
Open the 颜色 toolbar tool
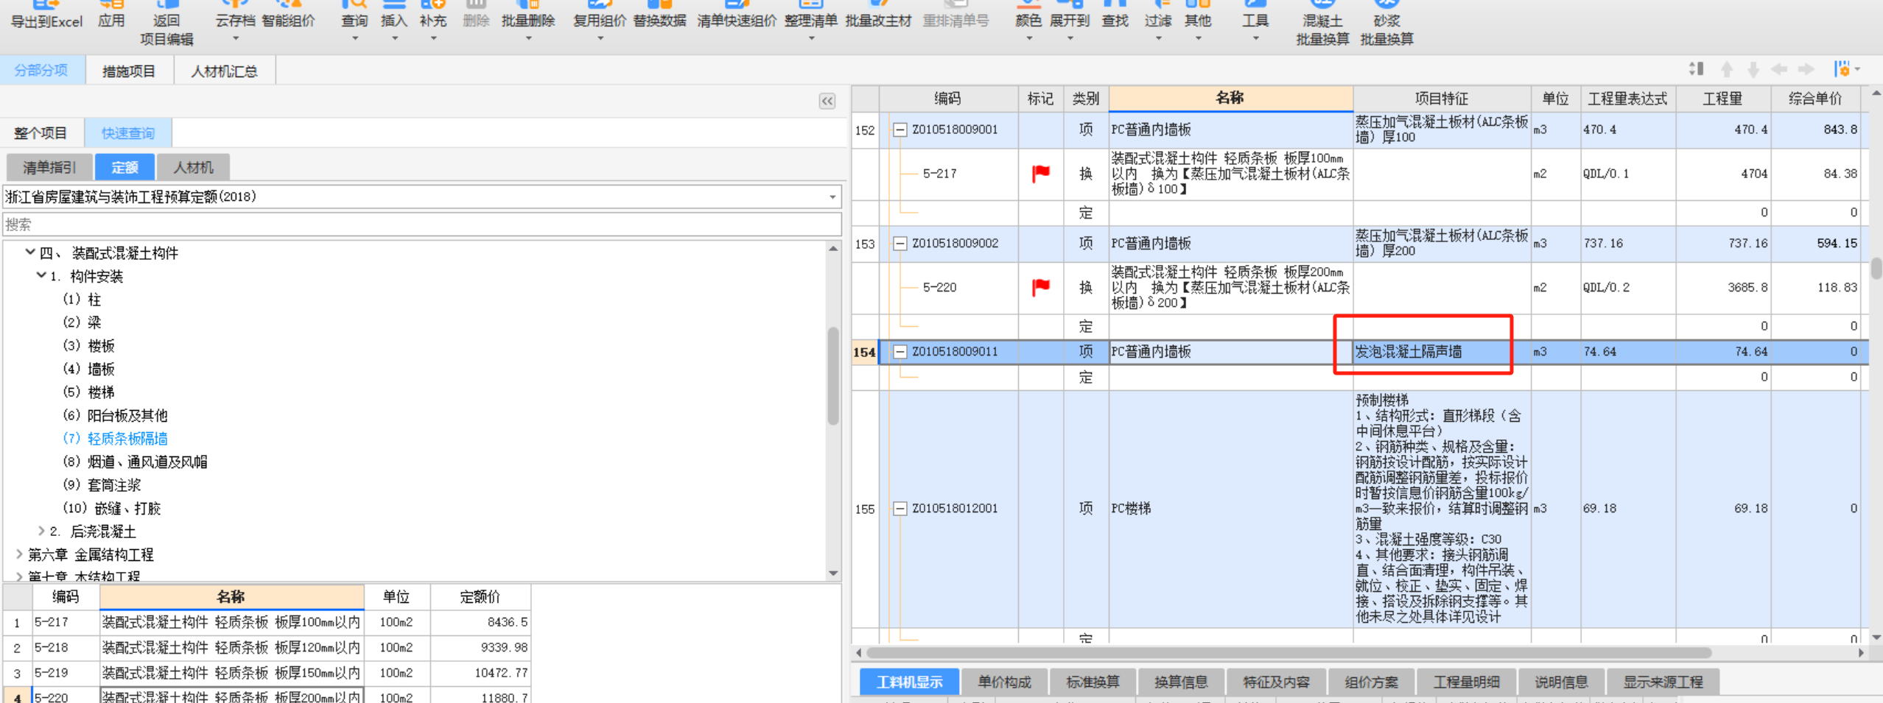coord(1028,21)
